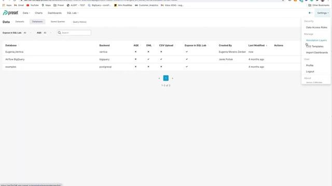Click the examples database name
This screenshot has height=186, width=332.
click(11, 67)
